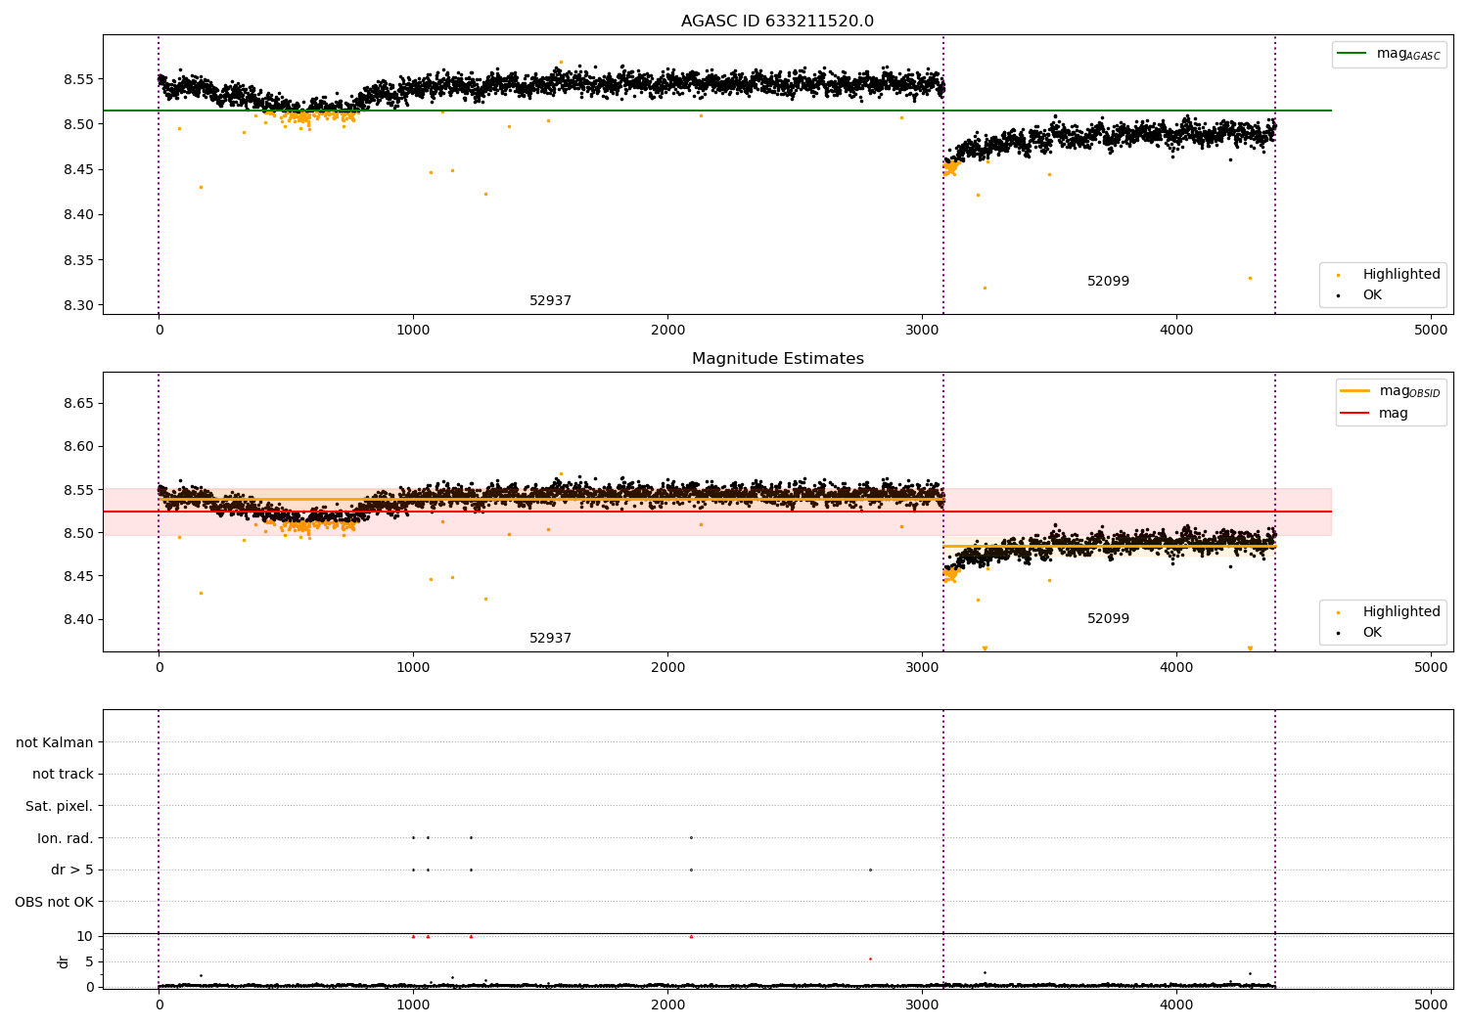Click the 'not Kalman' axis label

pyautogui.click(x=55, y=742)
